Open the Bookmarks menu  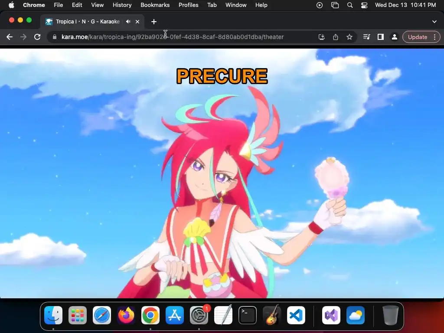pos(155,5)
